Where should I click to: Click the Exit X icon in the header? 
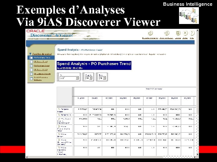(185, 33)
